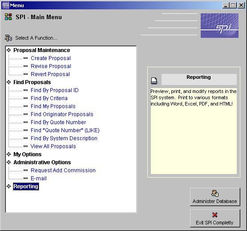
Task: Select the Administrative Options heading
Action: tap(42, 162)
